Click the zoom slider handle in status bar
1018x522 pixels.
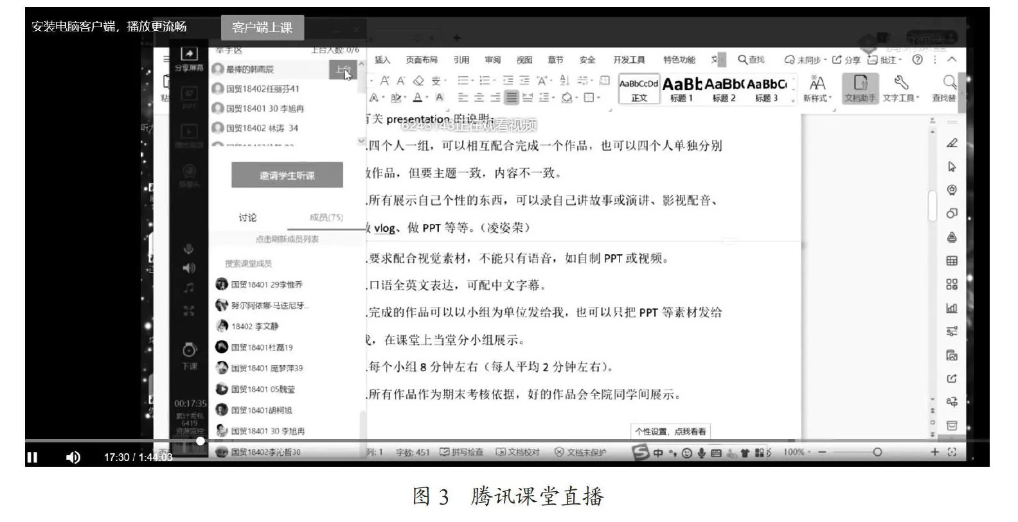click(x=877, y=452)
